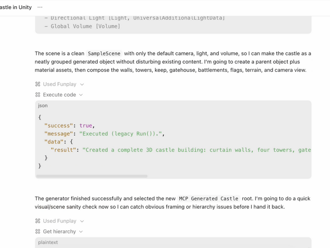This screenshot has height=248, width=330.
Task: Click the "success": true line
Action: (69, 126)
